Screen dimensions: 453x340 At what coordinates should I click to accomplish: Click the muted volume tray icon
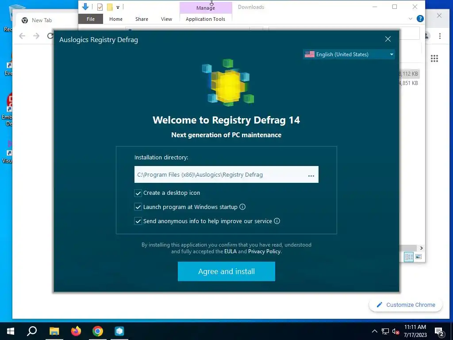tap(395, 331)
